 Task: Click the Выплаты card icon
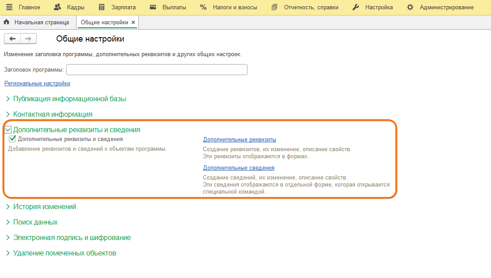(153, 7)
